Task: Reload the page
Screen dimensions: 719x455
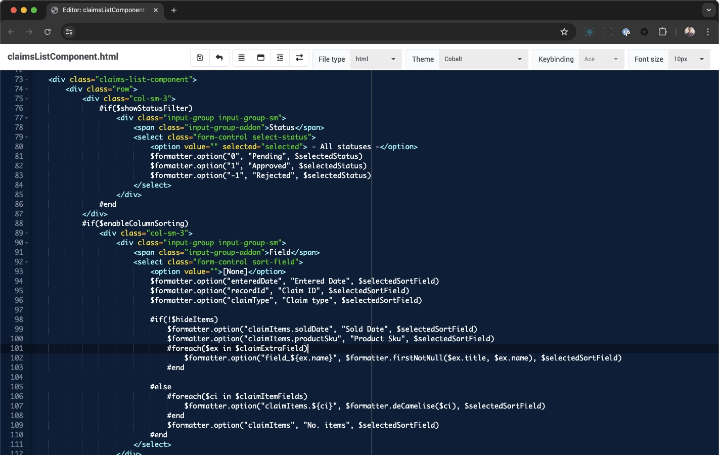Action: [x=48, y=32]
